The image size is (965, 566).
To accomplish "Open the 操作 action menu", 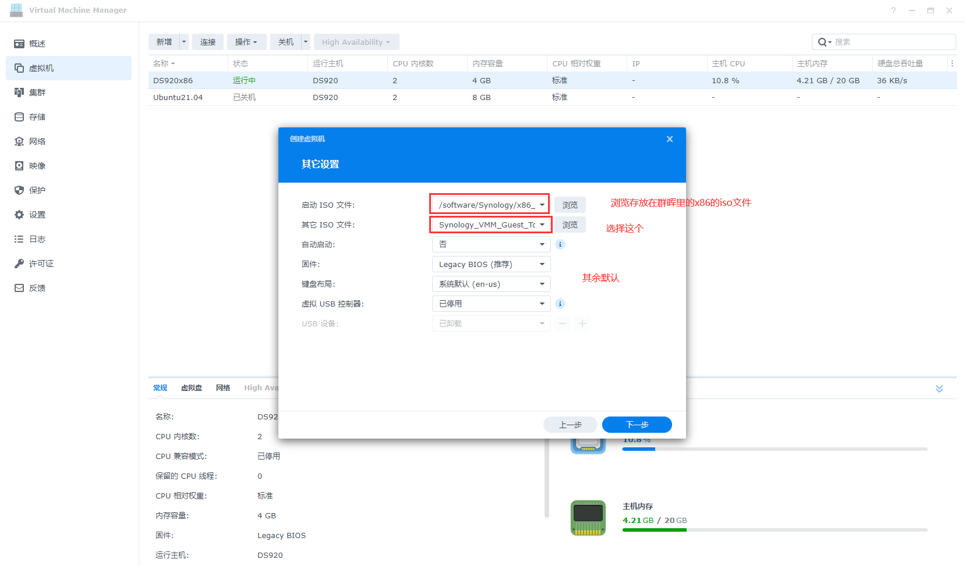I will [246, 42].
